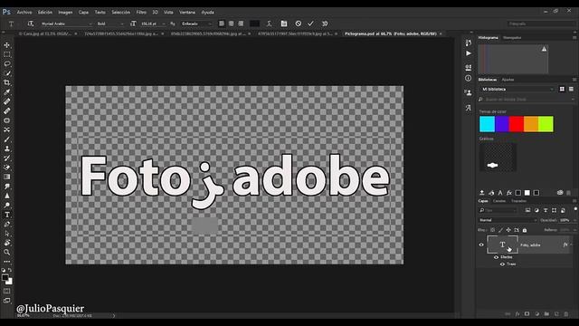Open the History panel icon
Image resolution: width=579 pixels, height=326 pixels.
pyautogui.click(x=469, y=43)
